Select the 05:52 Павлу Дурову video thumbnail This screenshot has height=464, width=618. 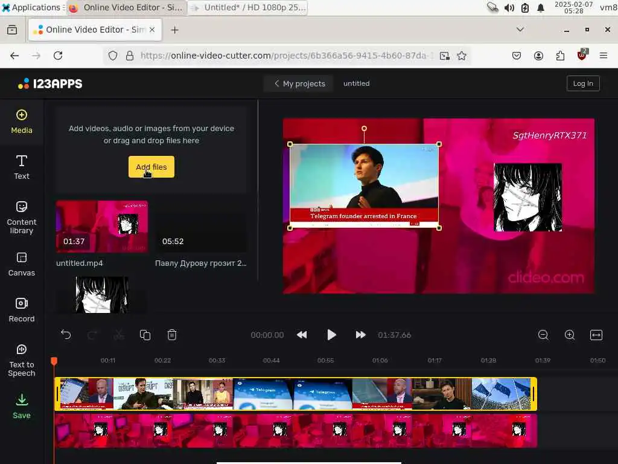(x=200, y=227)
